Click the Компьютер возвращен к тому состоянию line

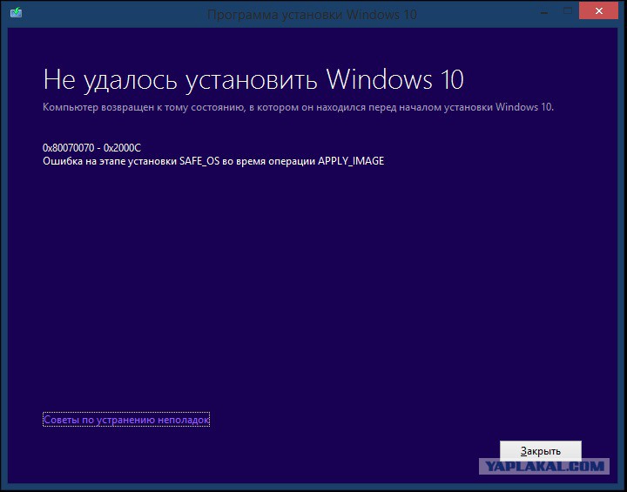click(x=298, y=107)
